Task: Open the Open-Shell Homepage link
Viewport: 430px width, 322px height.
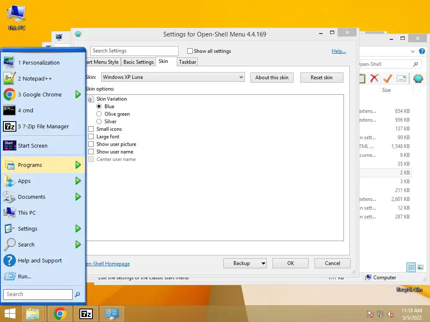Action: tap(108, 264)
